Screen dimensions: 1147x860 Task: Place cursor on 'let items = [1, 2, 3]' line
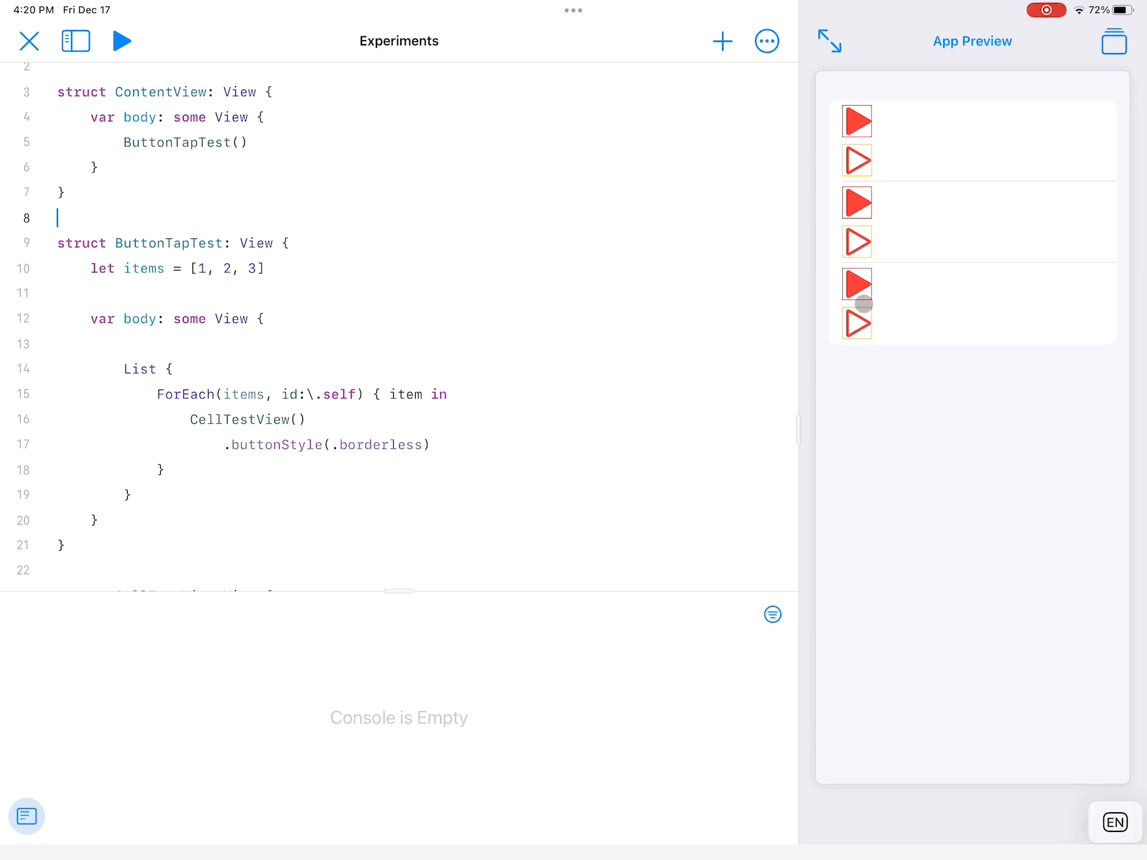pos(177,268)
